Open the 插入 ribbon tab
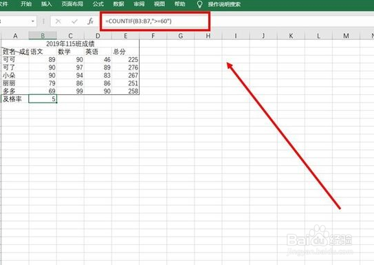The image size is (374, 265). coord(46,4)
